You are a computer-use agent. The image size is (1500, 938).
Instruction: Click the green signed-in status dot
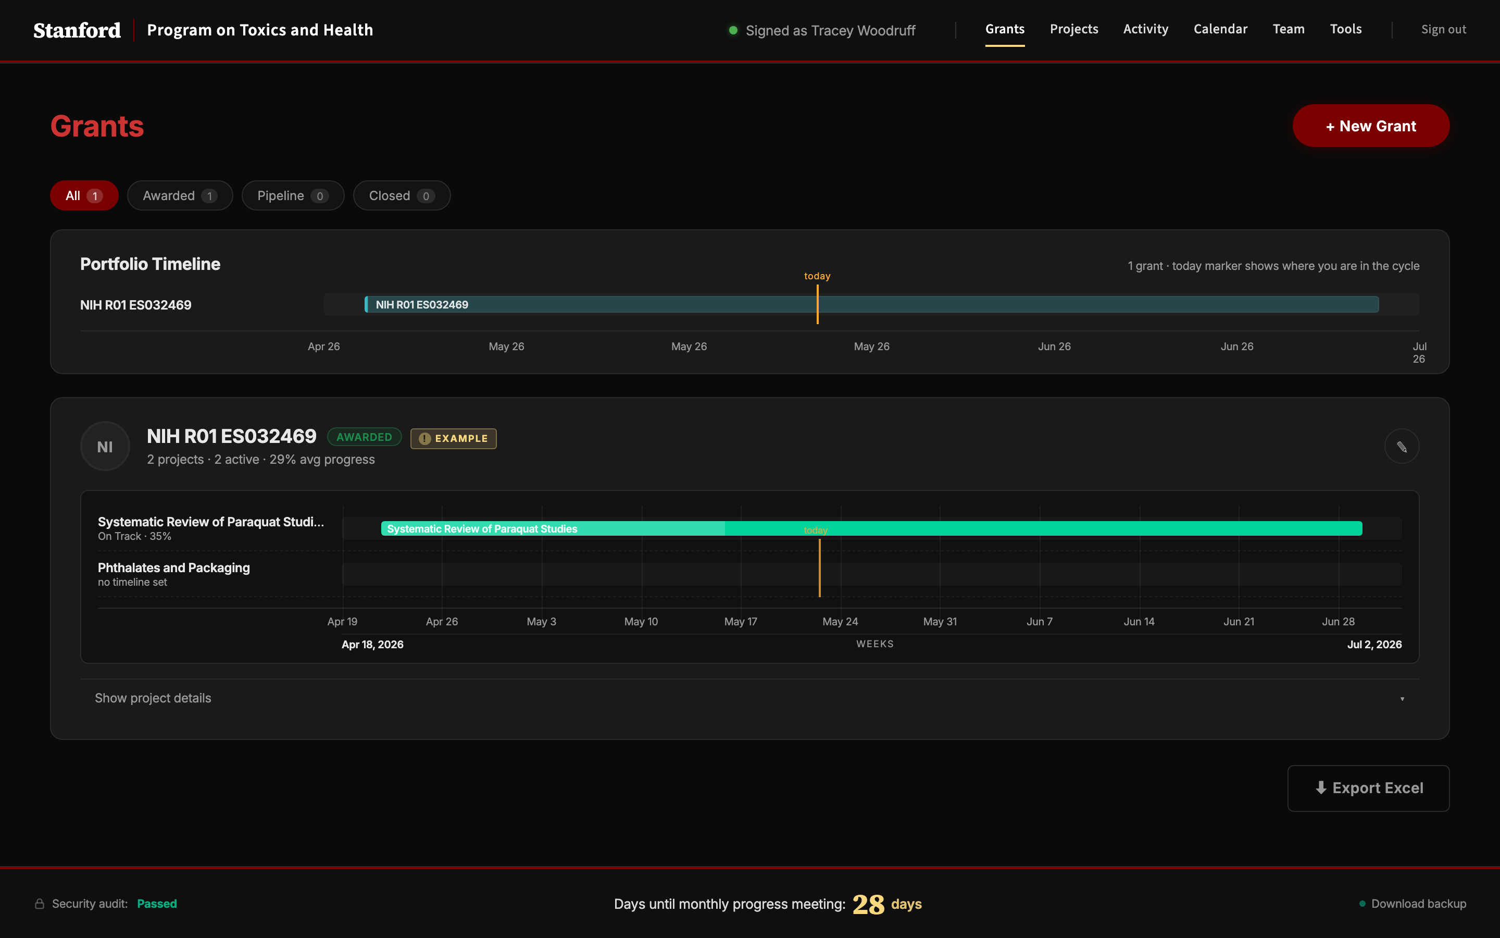click(733, 30)
